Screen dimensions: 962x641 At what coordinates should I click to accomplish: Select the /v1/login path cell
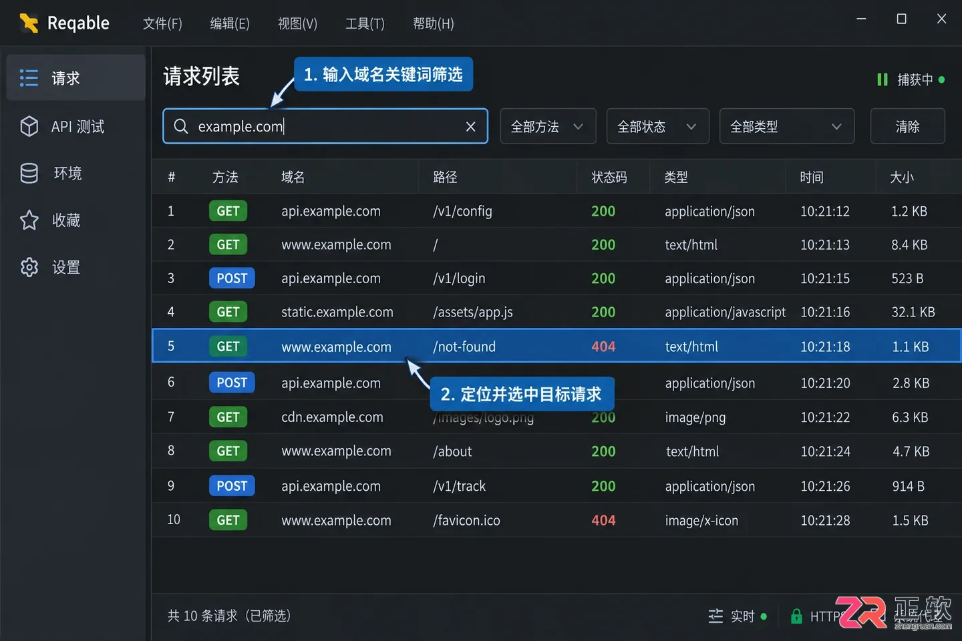[x=459, y=278]
